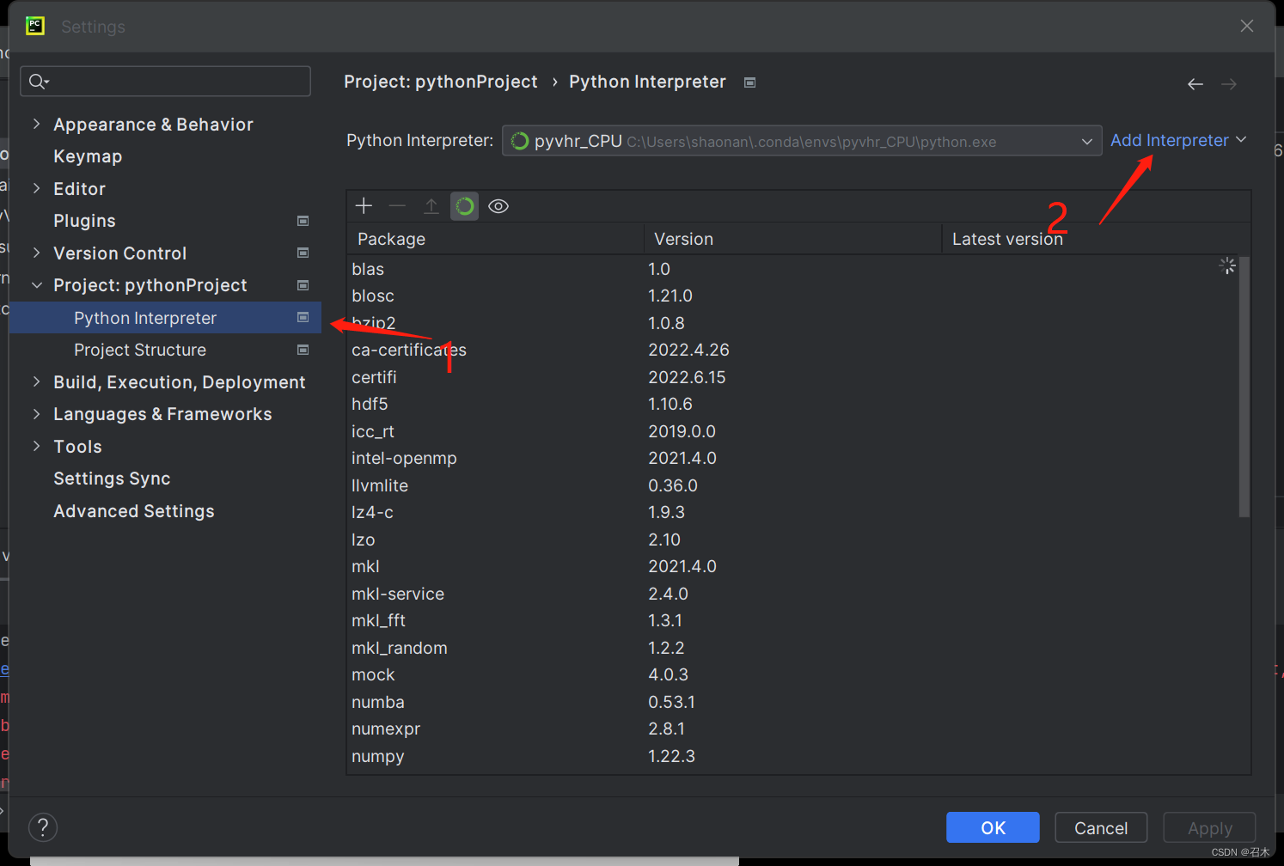This screenshot has height=866, width=1284.
Task: Select the mkl_random package row
Action: click(x=791, y=648)
